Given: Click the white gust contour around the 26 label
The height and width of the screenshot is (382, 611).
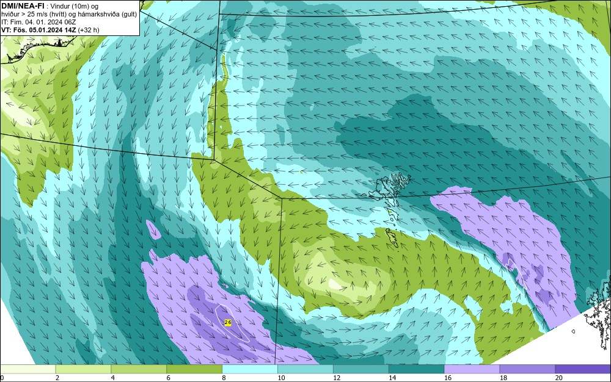Looking at the screenshot, I should click(x=232, y=323).
